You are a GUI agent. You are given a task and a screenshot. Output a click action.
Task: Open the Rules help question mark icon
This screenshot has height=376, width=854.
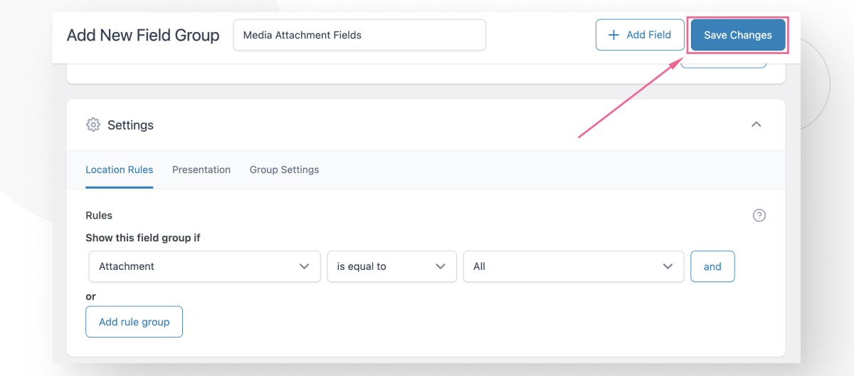pyautogui.click(x=759, y=215)
